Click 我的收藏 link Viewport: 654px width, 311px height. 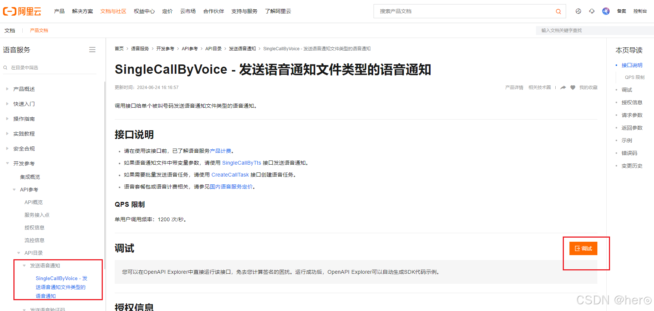tap(588, 88)
